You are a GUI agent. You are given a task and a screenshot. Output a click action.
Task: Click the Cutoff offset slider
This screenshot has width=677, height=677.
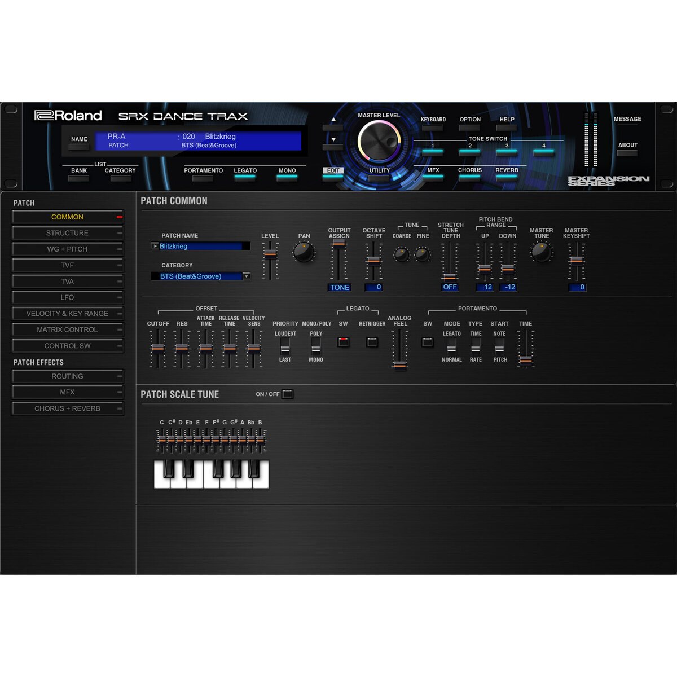(x=158, y=349)
